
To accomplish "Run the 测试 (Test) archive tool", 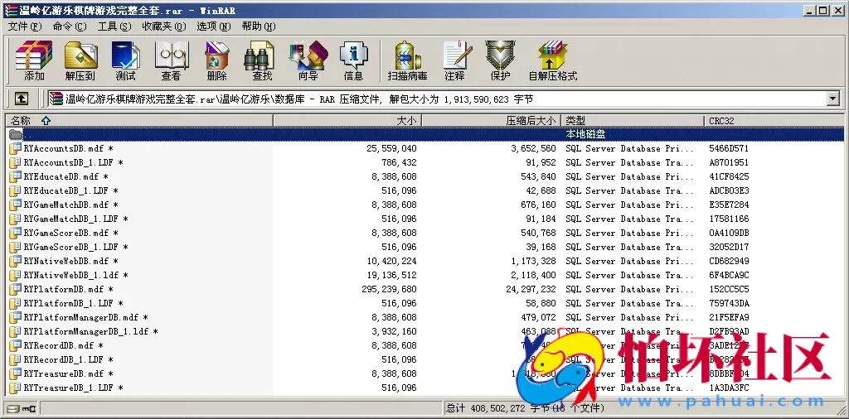I will [x=125, y=60].
